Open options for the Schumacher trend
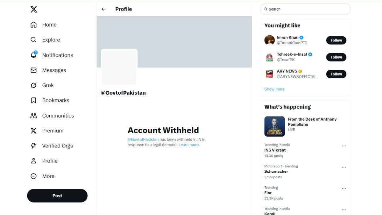The height and width of the screenshot is (215, 382). tap(344, 167)
